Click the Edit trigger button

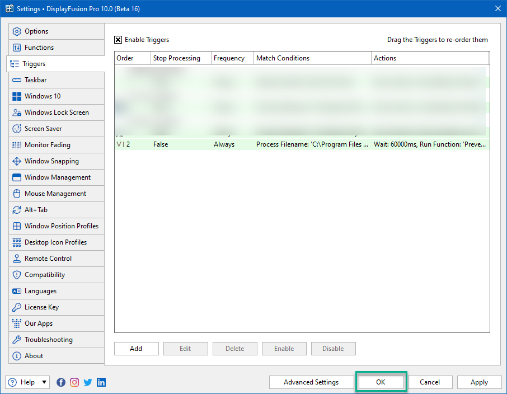click(185, 349)
